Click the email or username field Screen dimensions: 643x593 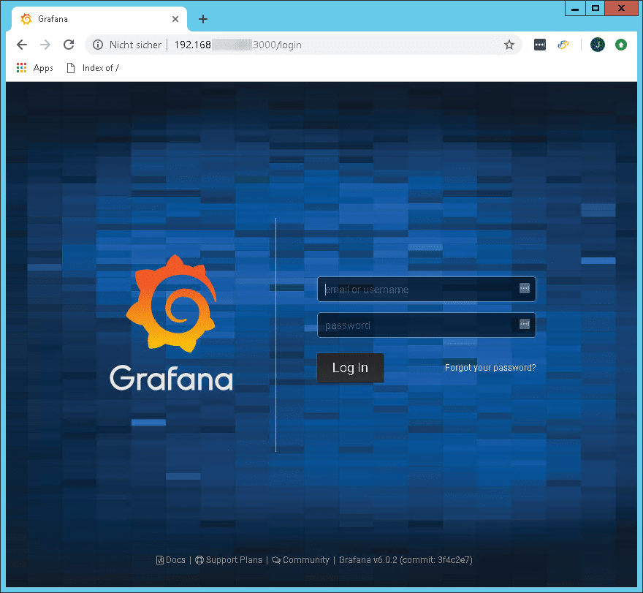click(427, 290)
